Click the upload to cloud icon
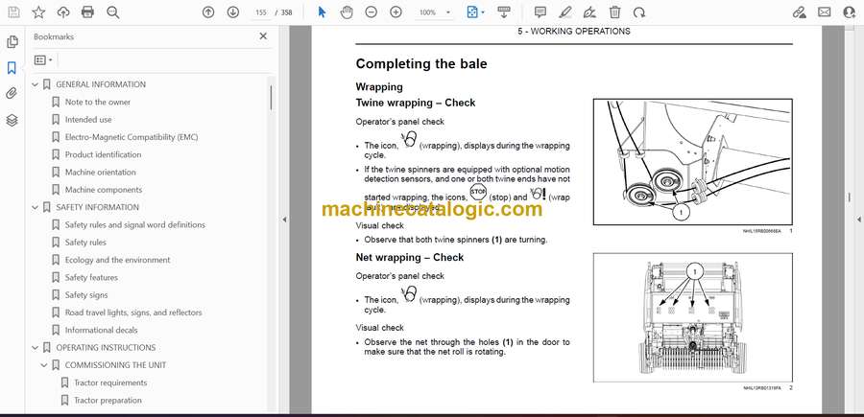Screen dimensions: 864x417 pos(63,12)
